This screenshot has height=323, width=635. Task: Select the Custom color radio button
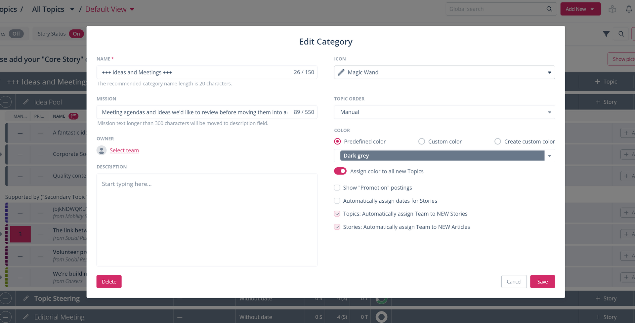[421, 141]
